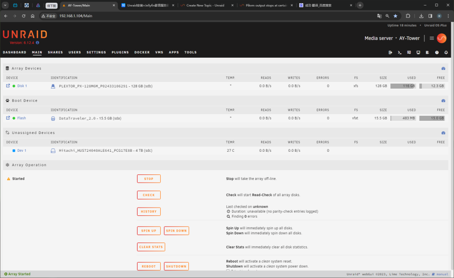Open the feedback icon in the header
The height and width of the screenshot is (278, 454).
409,52
